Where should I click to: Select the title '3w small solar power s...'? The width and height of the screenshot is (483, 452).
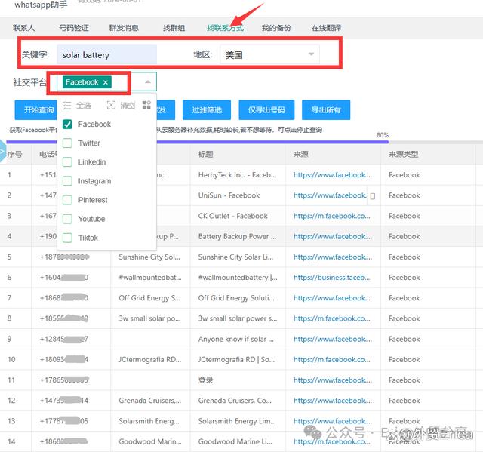click(238, 318)
